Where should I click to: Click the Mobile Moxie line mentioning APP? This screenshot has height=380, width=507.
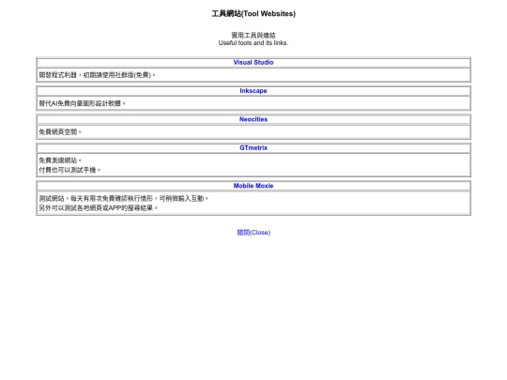click(99, 208)
